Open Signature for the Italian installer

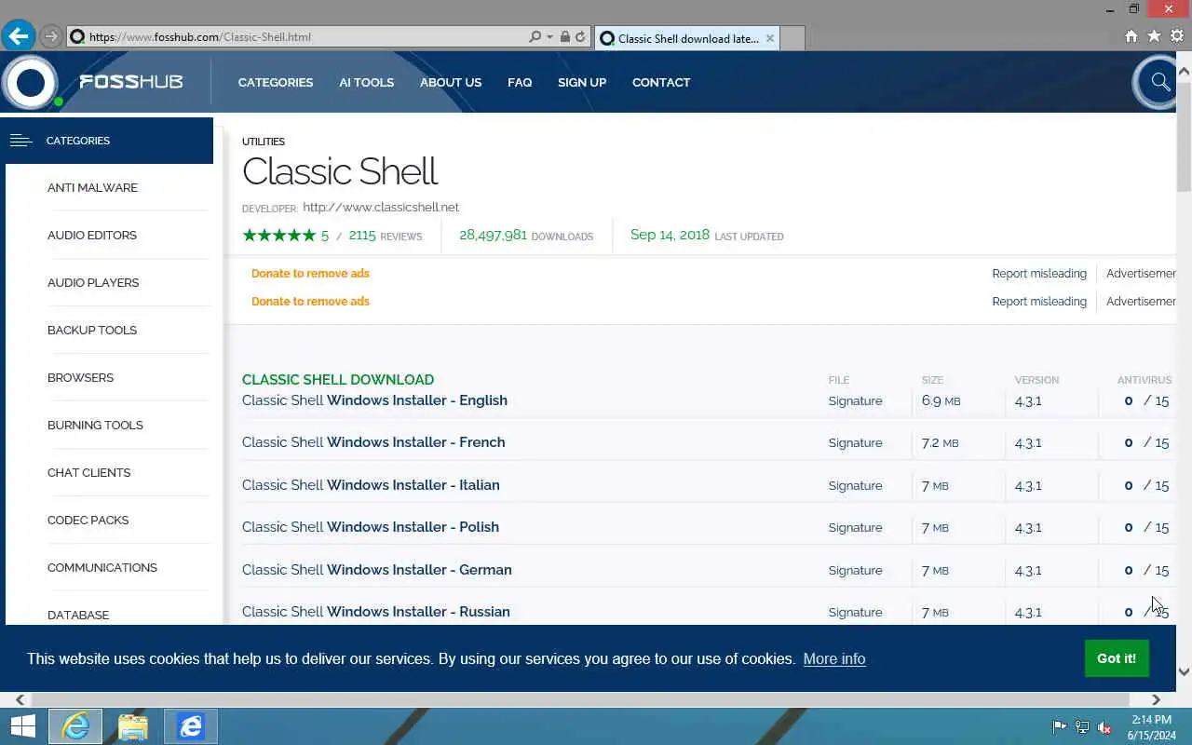(855, 486)
